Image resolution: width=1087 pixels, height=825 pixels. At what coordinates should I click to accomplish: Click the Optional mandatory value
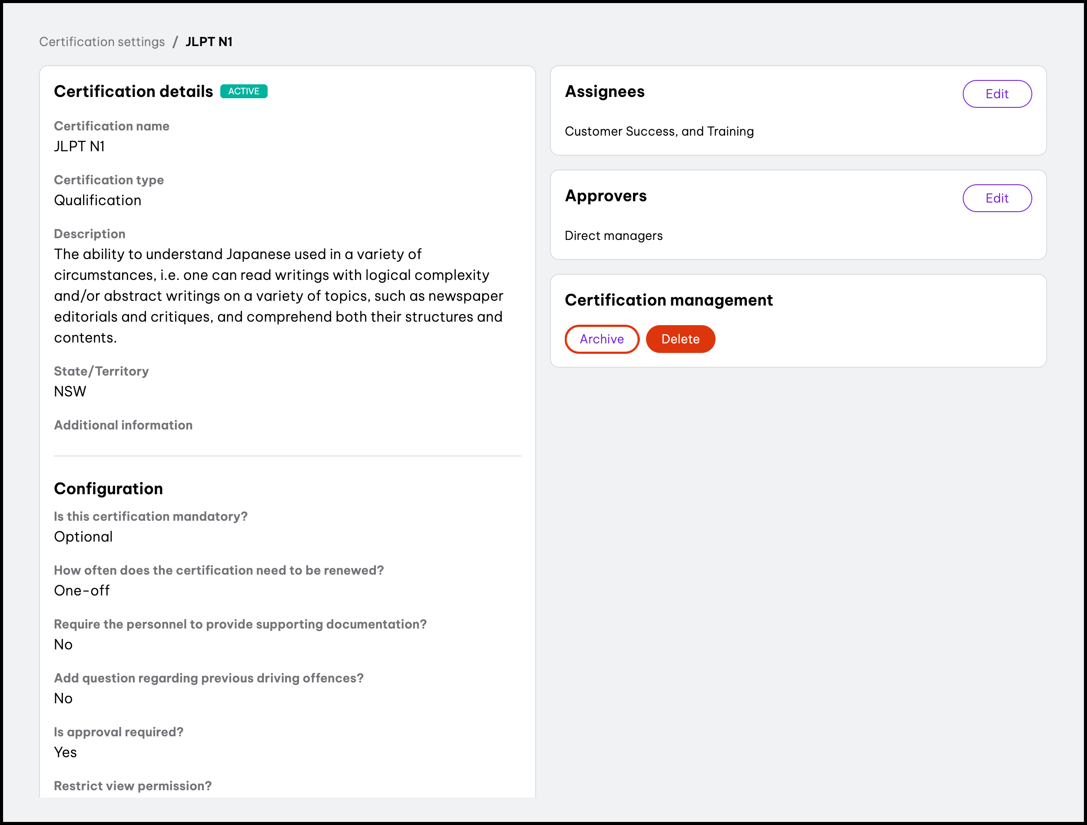coord(83,536)
